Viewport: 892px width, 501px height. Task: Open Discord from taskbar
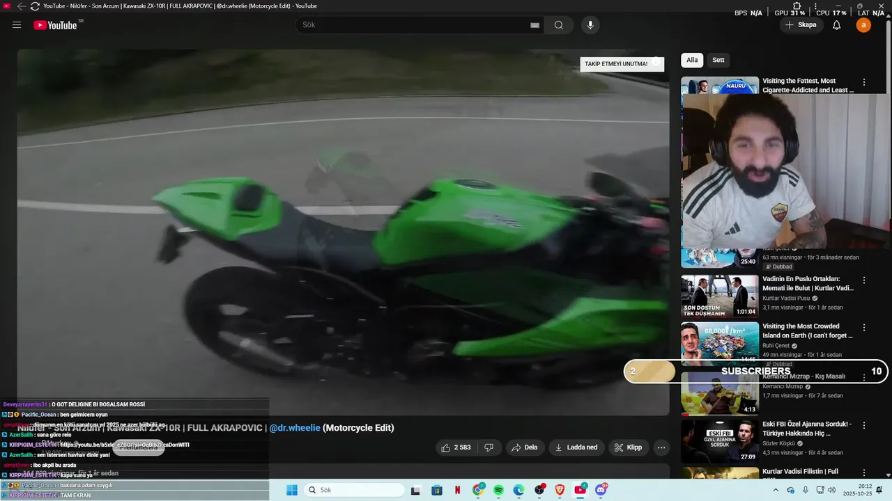tap(601, 490)
